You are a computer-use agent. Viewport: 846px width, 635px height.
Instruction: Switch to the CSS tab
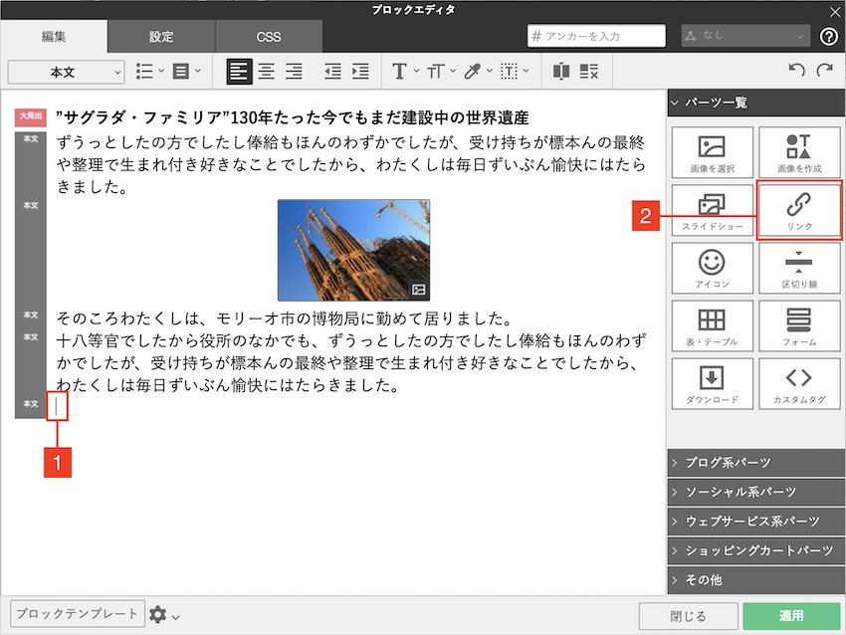point(268,37)
